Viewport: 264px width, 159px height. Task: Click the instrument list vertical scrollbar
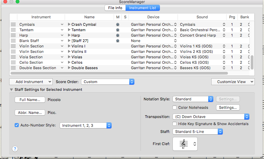[x=252, y=62]
